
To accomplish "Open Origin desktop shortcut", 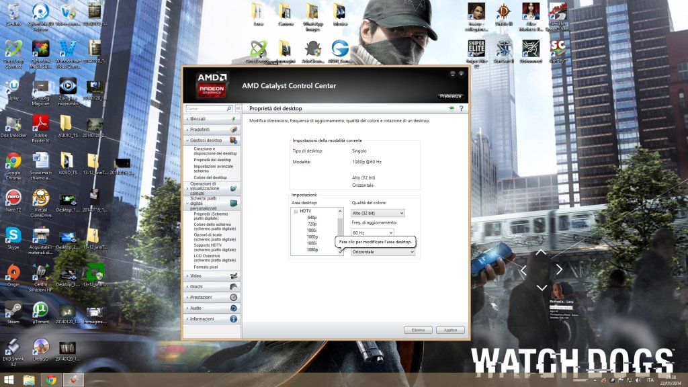I will point(13,275).
